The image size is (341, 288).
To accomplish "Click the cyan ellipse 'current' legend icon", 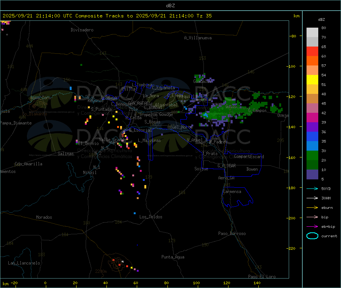I will tap(312, 236).
